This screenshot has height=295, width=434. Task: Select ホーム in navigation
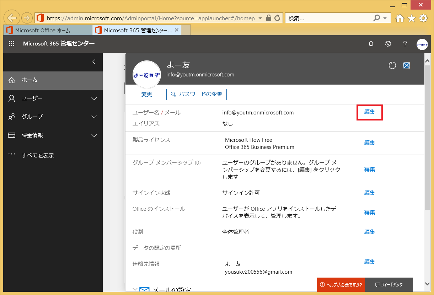53,80
